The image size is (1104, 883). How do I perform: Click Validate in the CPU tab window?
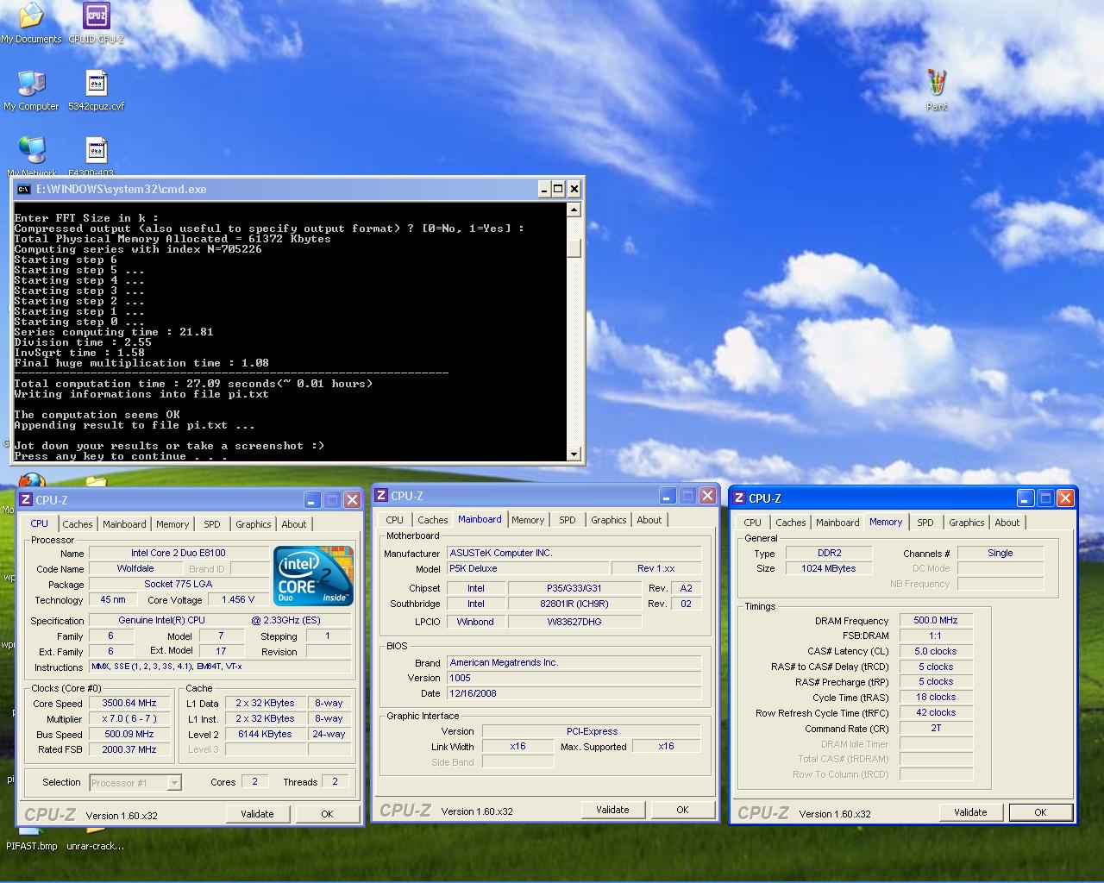(x=257, y=814)
